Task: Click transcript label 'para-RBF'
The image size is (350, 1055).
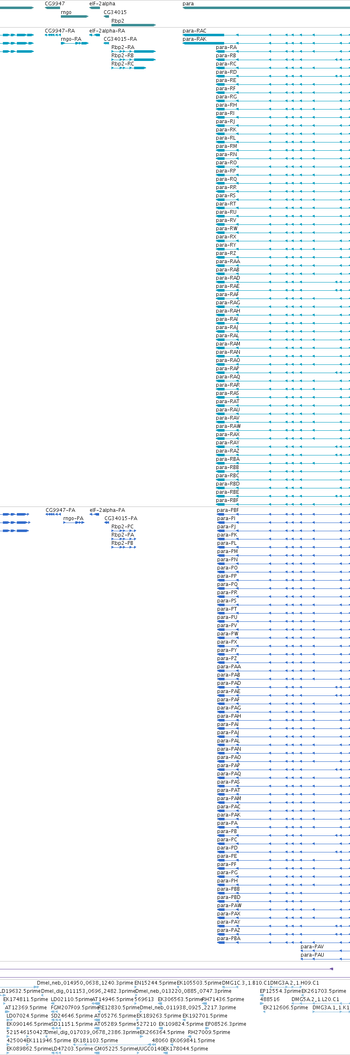Action: coord(227,500)
